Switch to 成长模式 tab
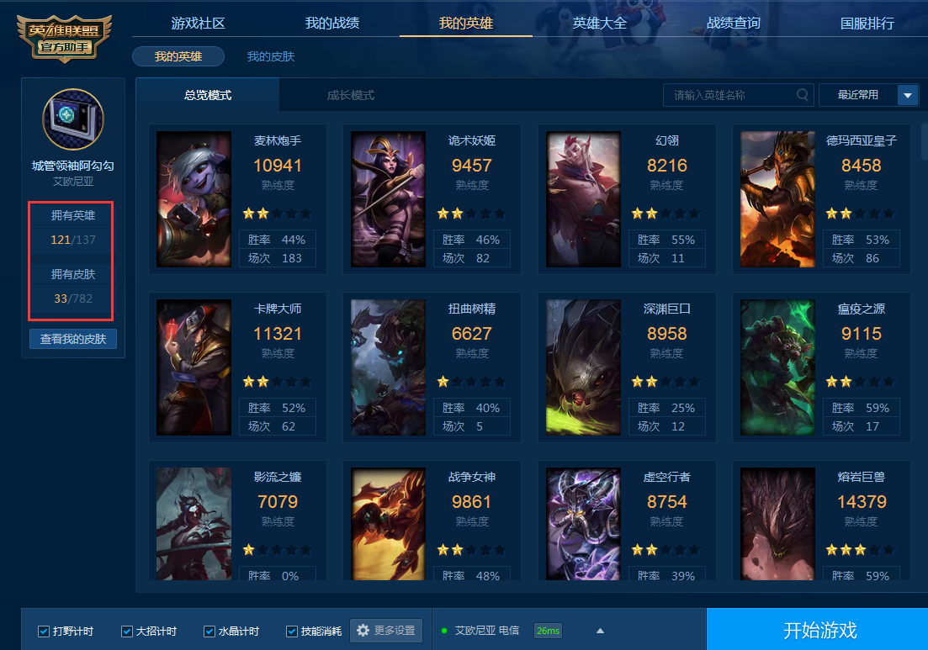The width and height of the screenshot is (928, 650). [350, 95]
